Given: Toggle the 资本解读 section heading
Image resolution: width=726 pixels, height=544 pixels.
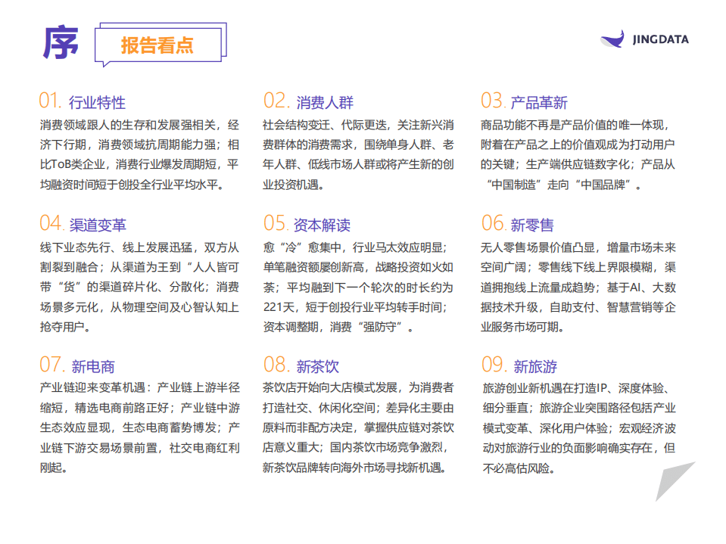Looking at the screenshot, I should click(322, 225).
